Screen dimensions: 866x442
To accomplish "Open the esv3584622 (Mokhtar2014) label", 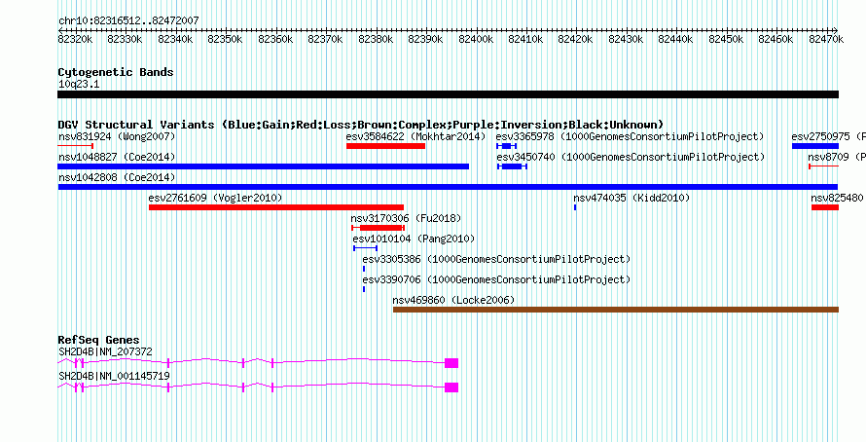I will (415, 136).
